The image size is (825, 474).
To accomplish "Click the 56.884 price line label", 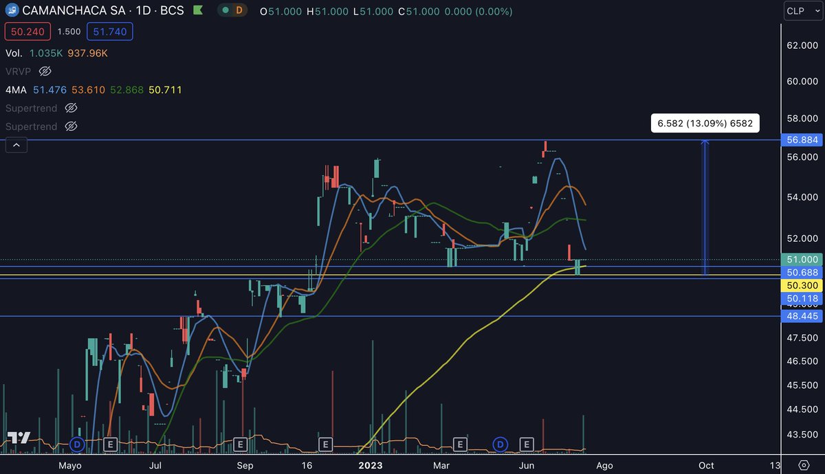I will pyautogui.click(x=802, y=140).
